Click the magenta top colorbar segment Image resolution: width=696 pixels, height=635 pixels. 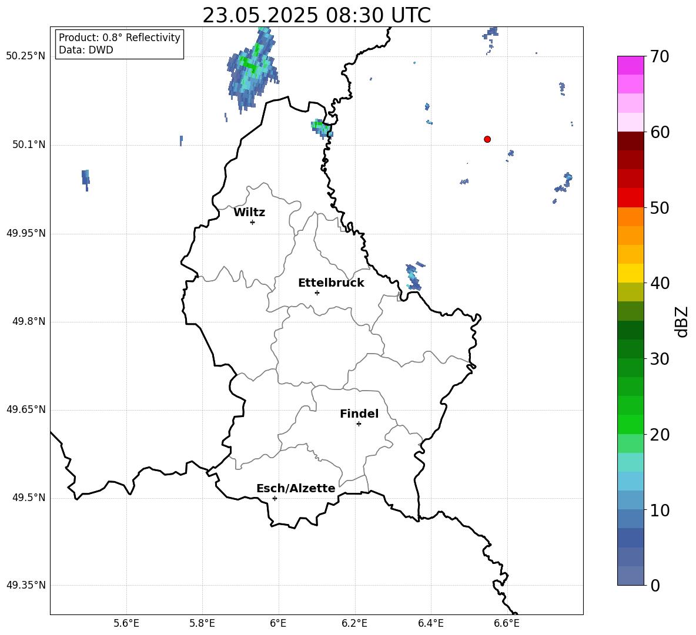[630, 65]
